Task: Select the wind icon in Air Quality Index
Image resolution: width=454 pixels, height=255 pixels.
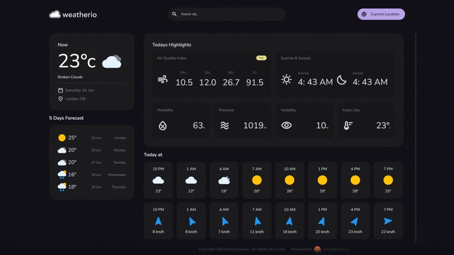Action: point(163,79)
